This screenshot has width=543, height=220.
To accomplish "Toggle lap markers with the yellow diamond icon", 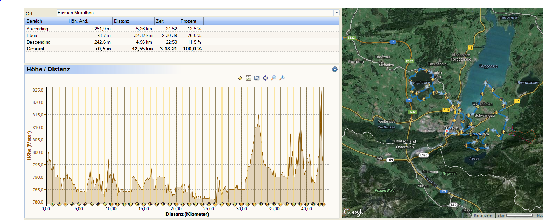I will point(240,78).
